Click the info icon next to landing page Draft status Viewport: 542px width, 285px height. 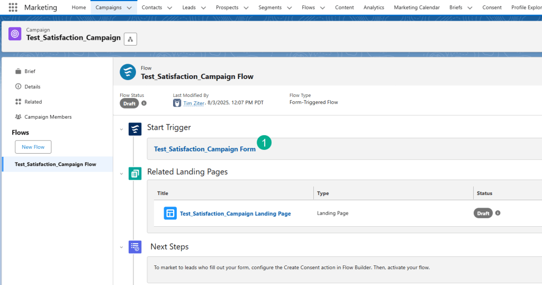(498, 213)
